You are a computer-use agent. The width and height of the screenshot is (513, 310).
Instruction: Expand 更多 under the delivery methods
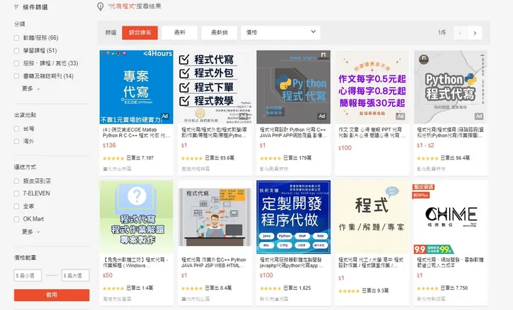(x=31, y=232)
